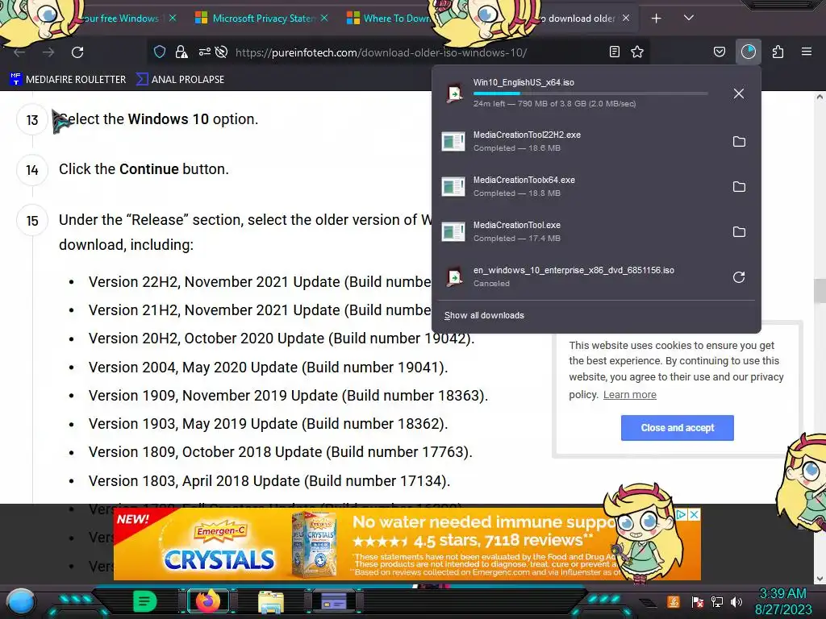Open tracking protection shield icon

160,52
